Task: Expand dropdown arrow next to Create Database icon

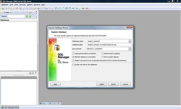Action: click(13, 9)
